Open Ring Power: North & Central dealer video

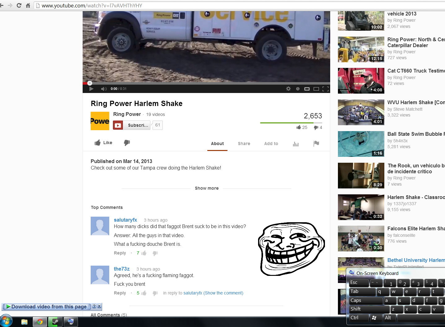click(x=361, y=49)
